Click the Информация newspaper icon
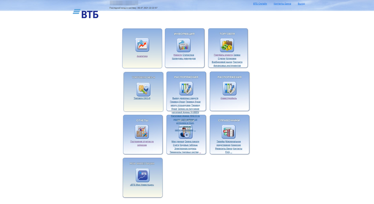 [x=184, y=45]
